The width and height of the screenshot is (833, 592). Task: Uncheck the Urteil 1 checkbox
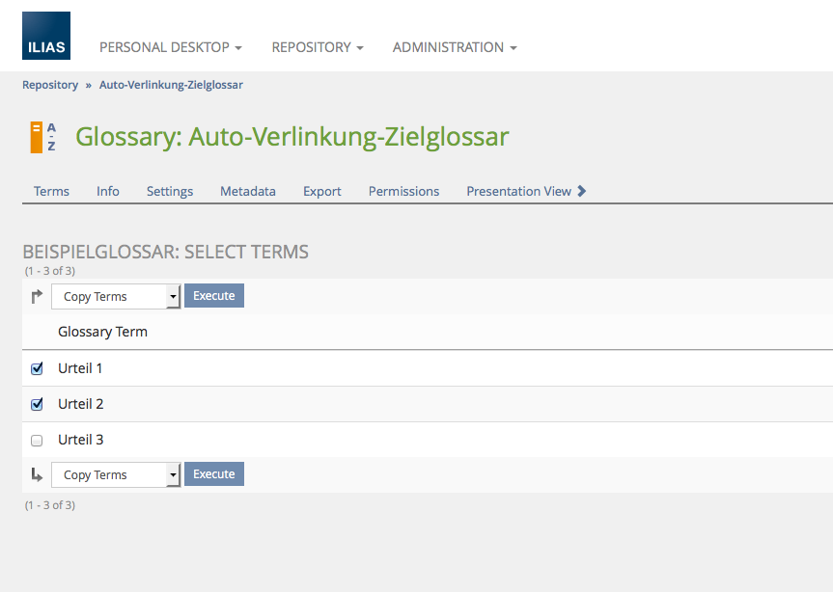pos(38,368)
